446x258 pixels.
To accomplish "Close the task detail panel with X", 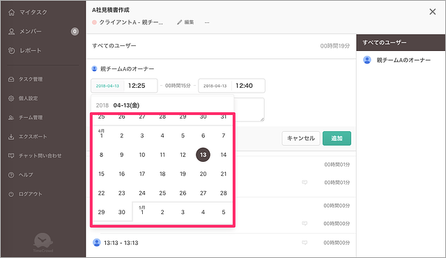I will pos(433,12).
